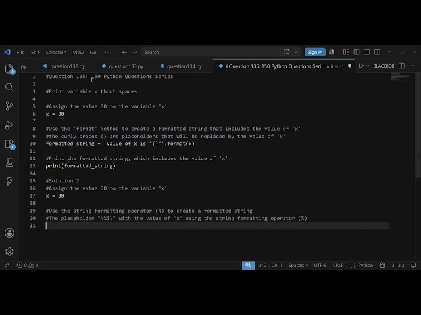This screenshot has width=421, height=315.
Task: Toggle the bottom Panel
Action: click(x=367, y=52)
